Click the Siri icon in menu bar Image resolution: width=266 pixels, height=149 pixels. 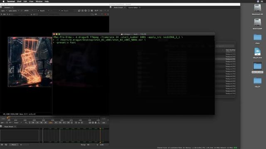coord(258,1)
